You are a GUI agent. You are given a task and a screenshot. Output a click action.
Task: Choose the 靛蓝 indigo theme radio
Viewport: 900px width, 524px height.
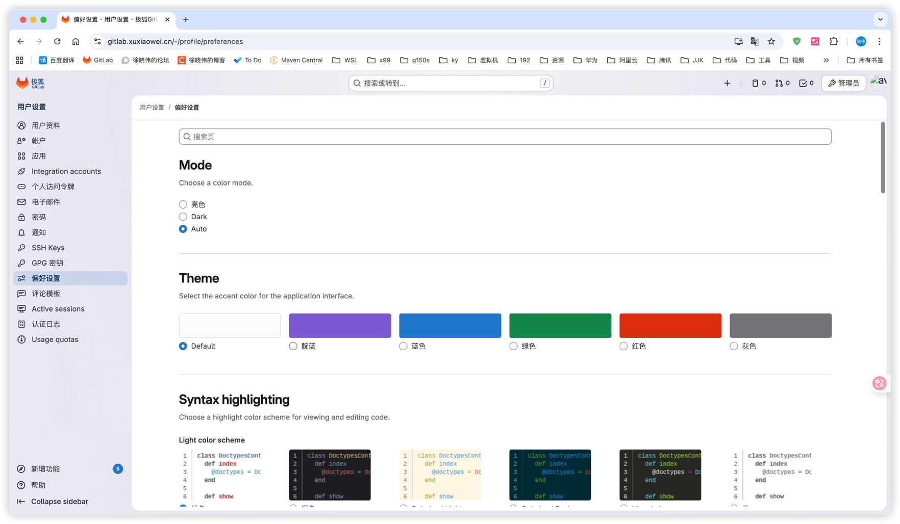[293, 346]
